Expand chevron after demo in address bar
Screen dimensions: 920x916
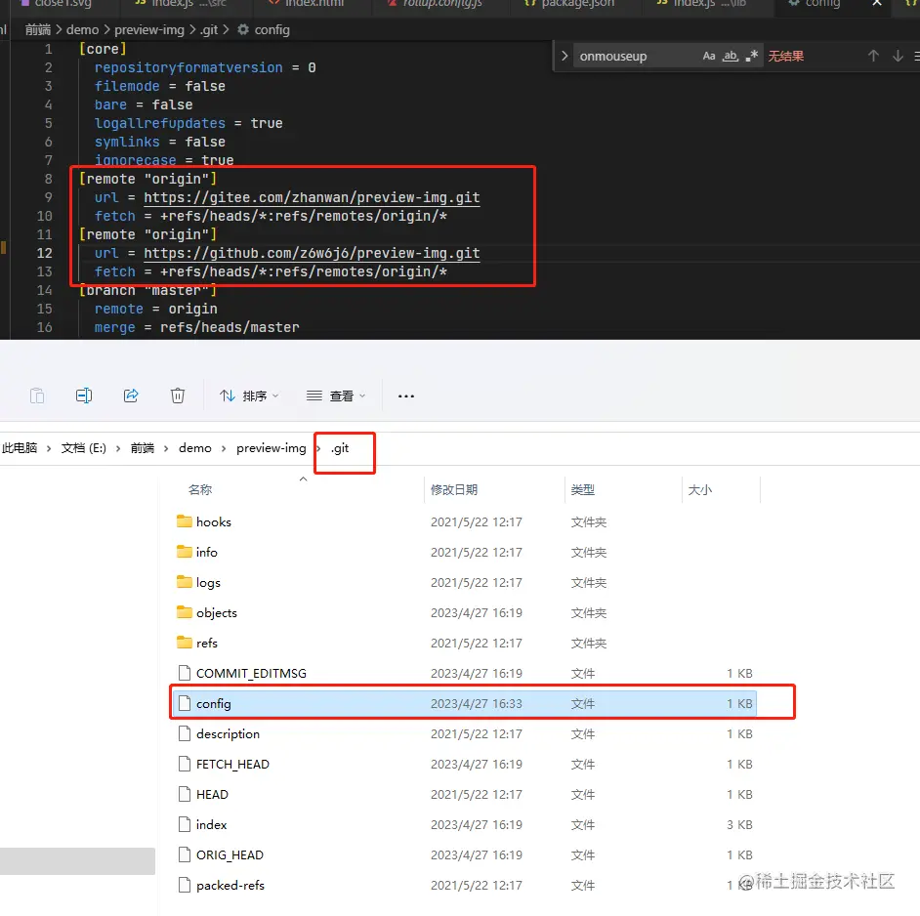tap(224, 448)
